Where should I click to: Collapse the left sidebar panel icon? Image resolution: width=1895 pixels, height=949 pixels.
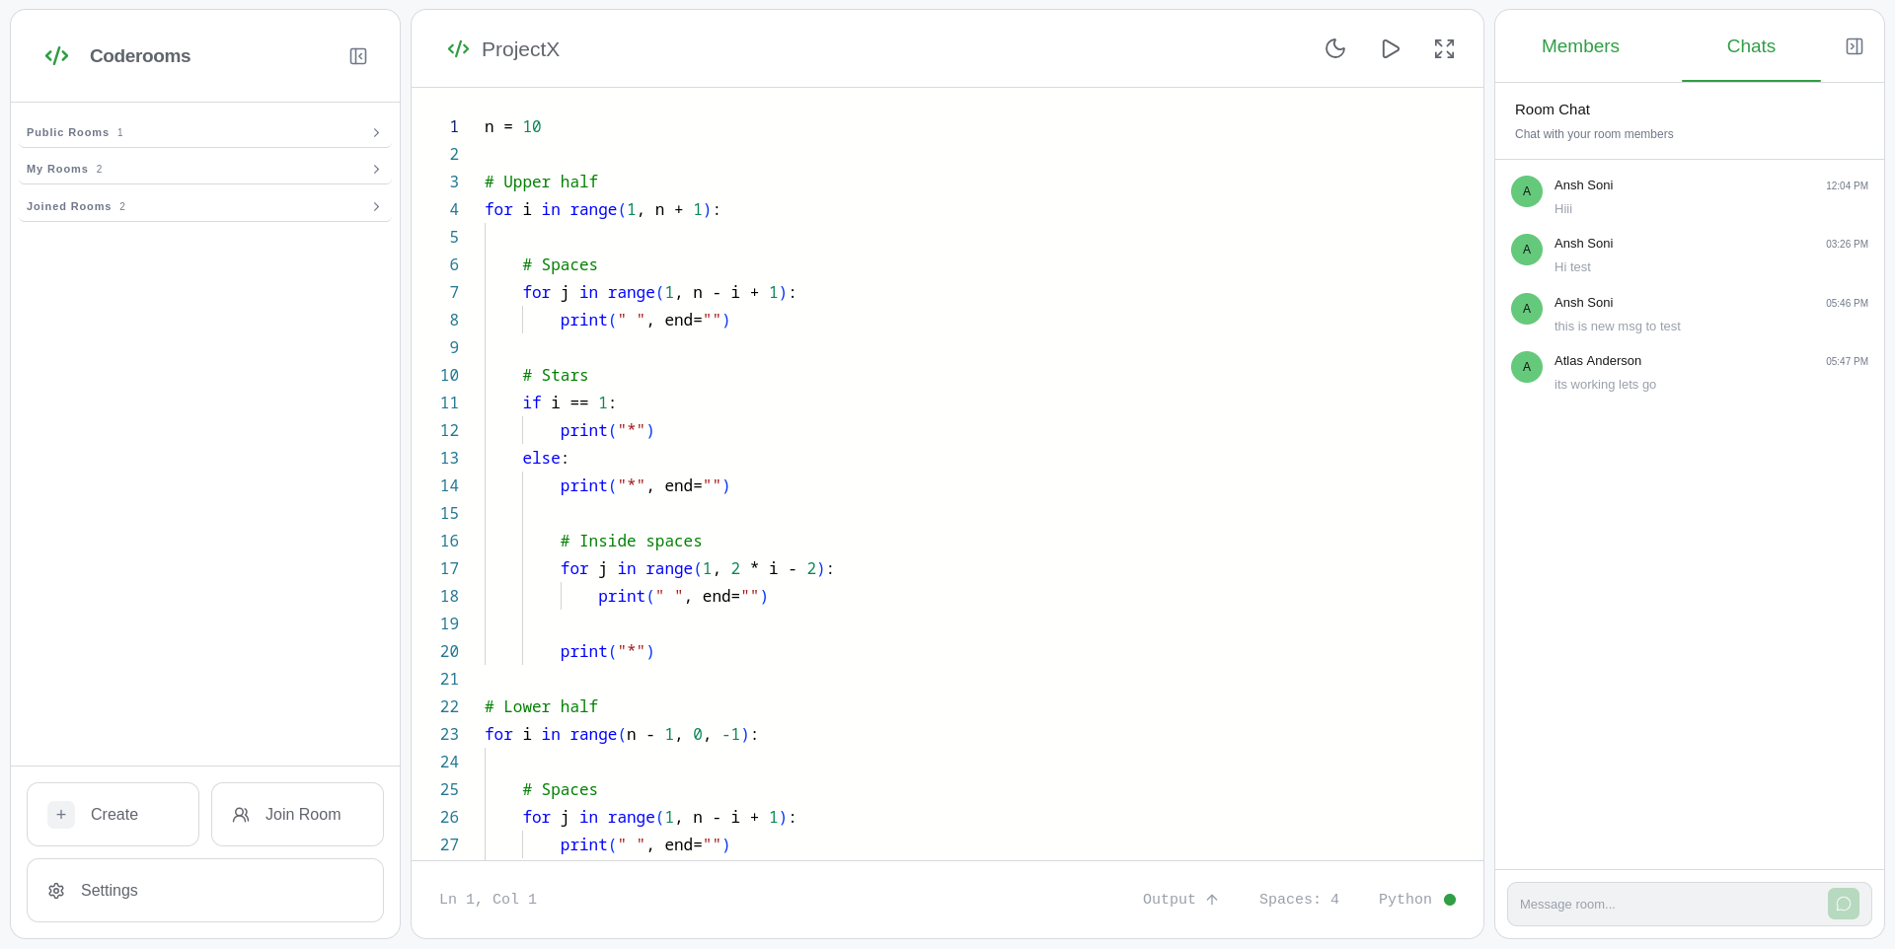(x=358, y=56)
